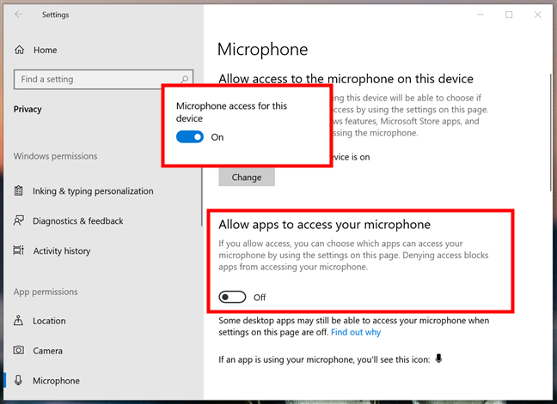The width and height of the screenshot is (557, 404).
Task: Click the Home icon in sidebar
Action: (x=19, y=50)
